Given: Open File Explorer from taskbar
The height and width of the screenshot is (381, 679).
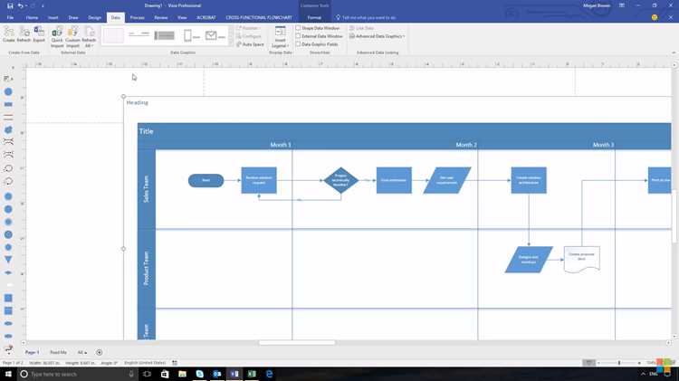Looking at the screenshot, I should 182,374.
